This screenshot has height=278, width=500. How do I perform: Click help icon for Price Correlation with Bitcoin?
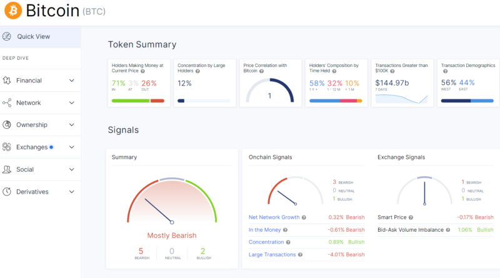(x=261, y=71)
